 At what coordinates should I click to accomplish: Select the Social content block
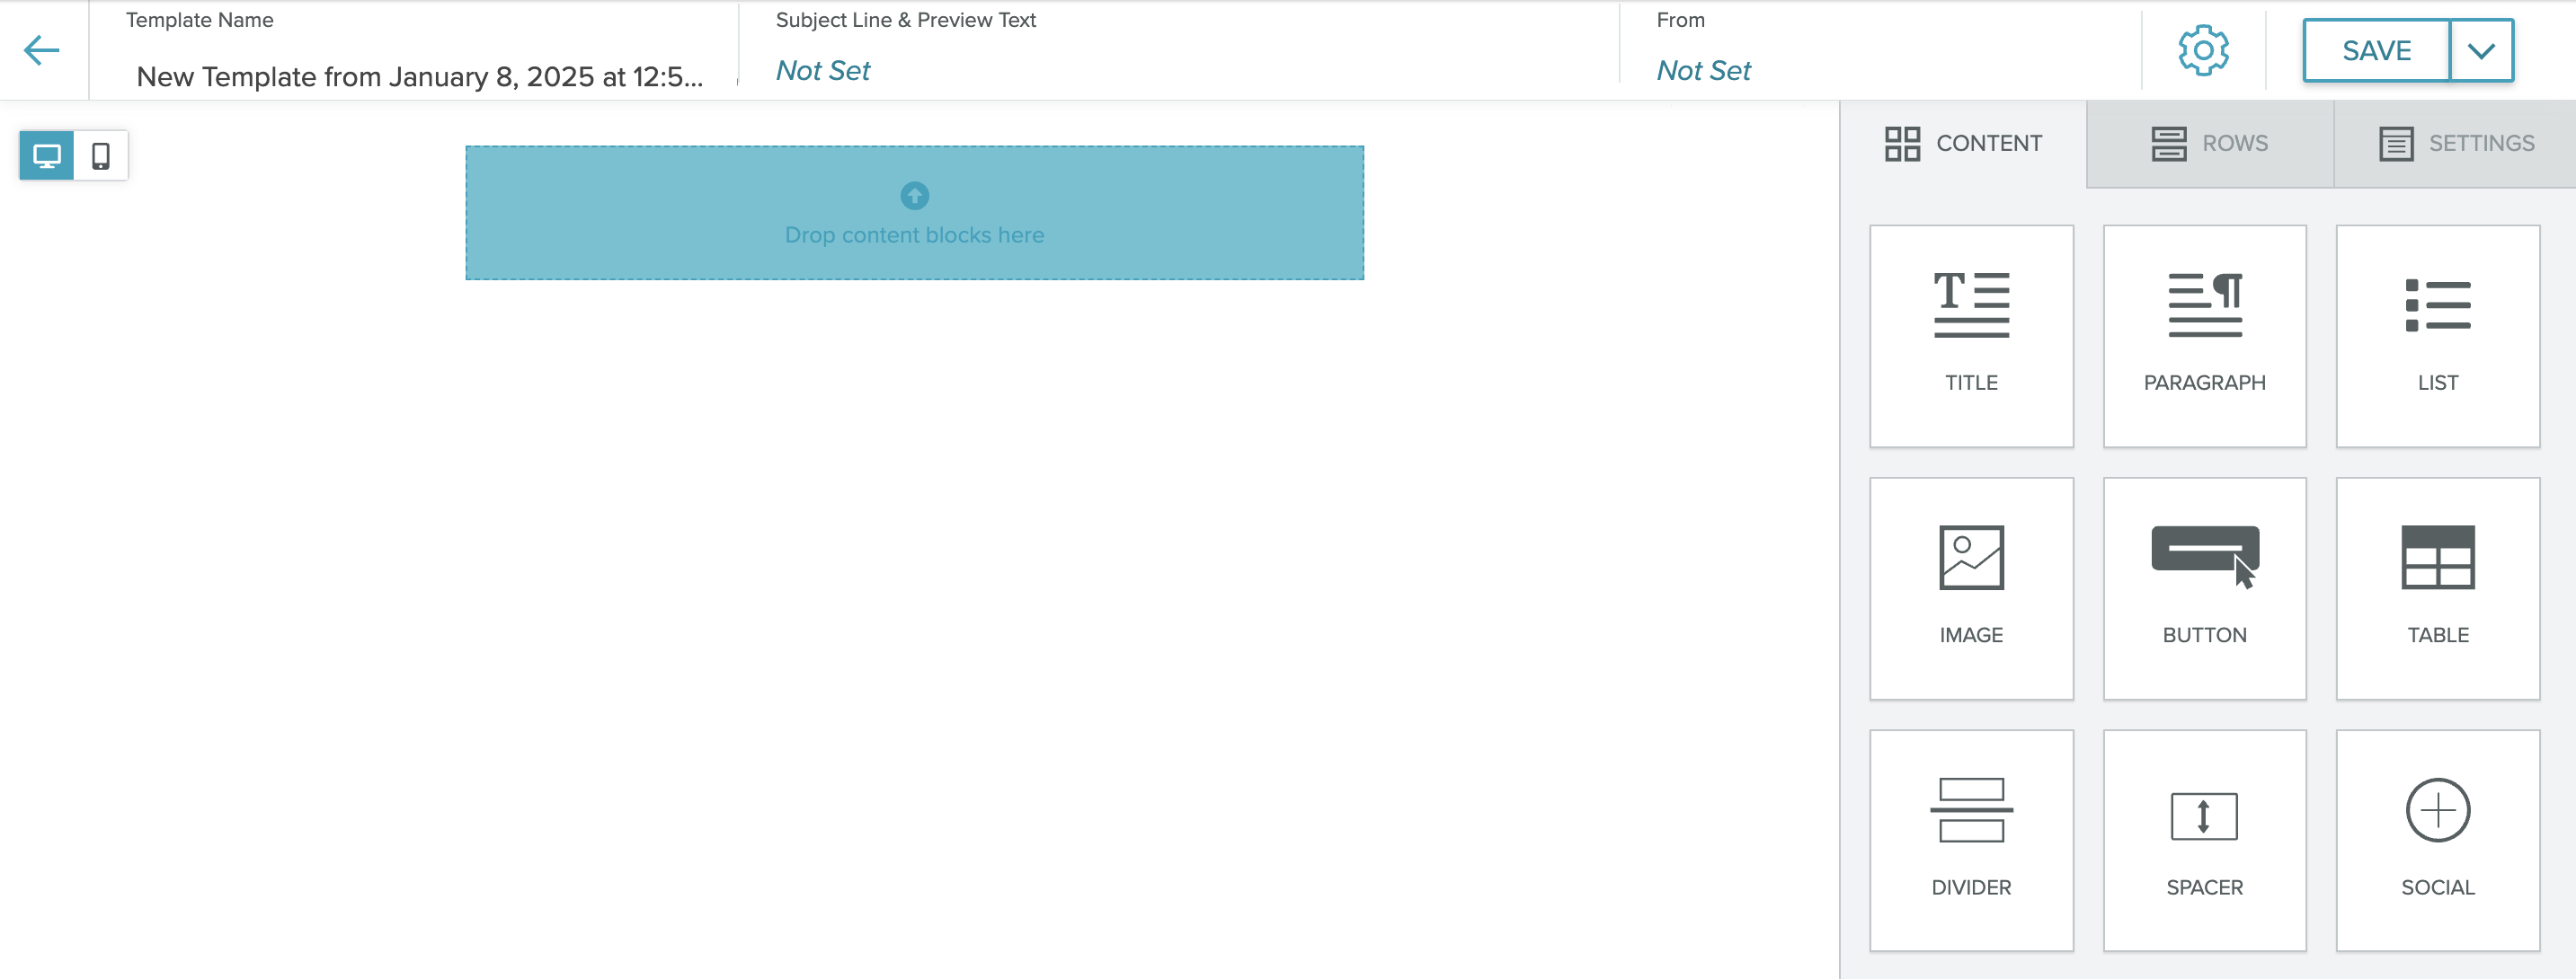click(x=2437, y=840)
